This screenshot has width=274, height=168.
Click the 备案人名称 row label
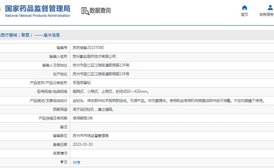(58, 57)
